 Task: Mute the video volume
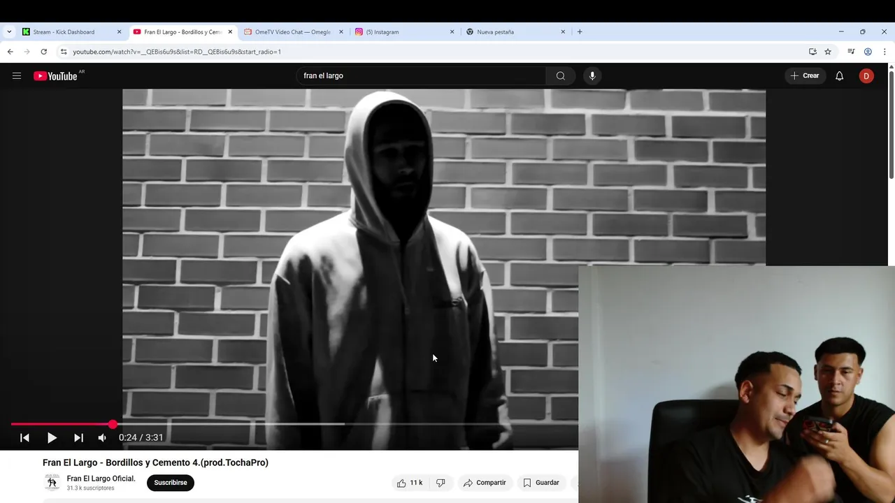pos(102,437)
